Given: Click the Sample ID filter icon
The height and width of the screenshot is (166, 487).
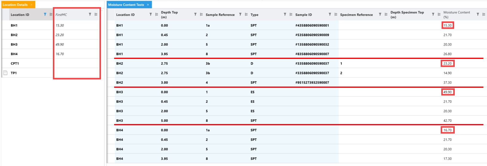Looking at the screenshot, I should click(330, 14).
